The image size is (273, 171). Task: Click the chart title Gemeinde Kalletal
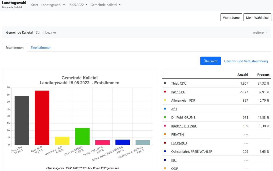tap(79, 78)
